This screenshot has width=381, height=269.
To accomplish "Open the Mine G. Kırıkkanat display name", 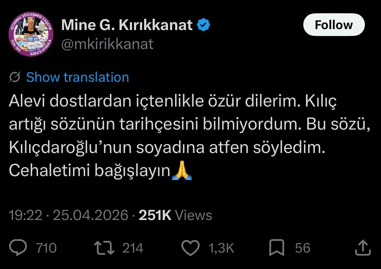I will (127, 25).
